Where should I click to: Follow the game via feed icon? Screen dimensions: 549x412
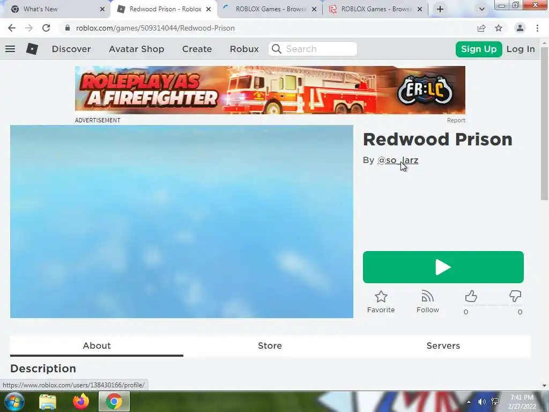[427, 296]
